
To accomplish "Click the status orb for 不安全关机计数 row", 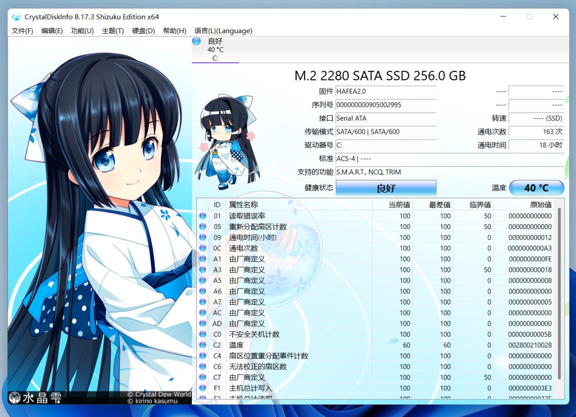I will tap(203, 334).
